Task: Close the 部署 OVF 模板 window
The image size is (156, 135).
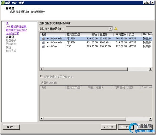Action: click(152, 3)
